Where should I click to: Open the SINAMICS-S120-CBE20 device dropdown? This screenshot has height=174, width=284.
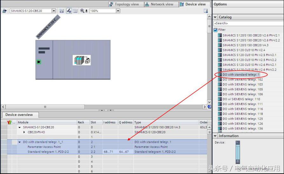point(54,11)
